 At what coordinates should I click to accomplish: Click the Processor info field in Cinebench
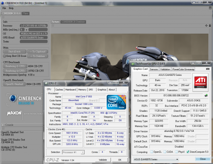click(34, 26)
